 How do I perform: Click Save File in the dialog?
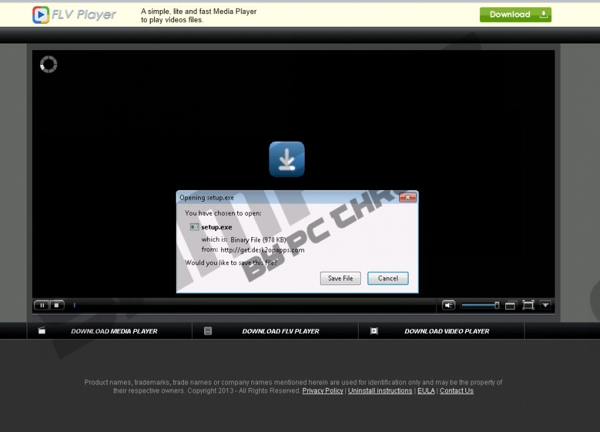(x=340, y=278)
